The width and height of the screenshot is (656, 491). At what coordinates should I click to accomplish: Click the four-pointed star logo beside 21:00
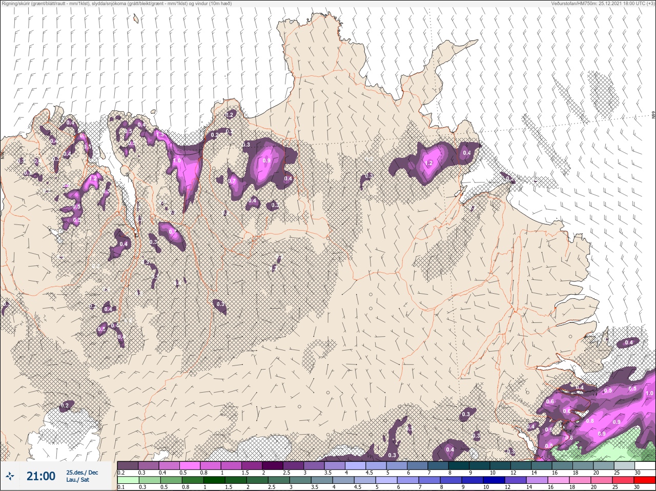tap(10, 476)
